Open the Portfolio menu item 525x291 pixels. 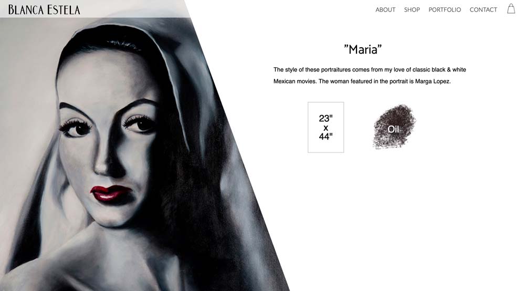[445, 9]
